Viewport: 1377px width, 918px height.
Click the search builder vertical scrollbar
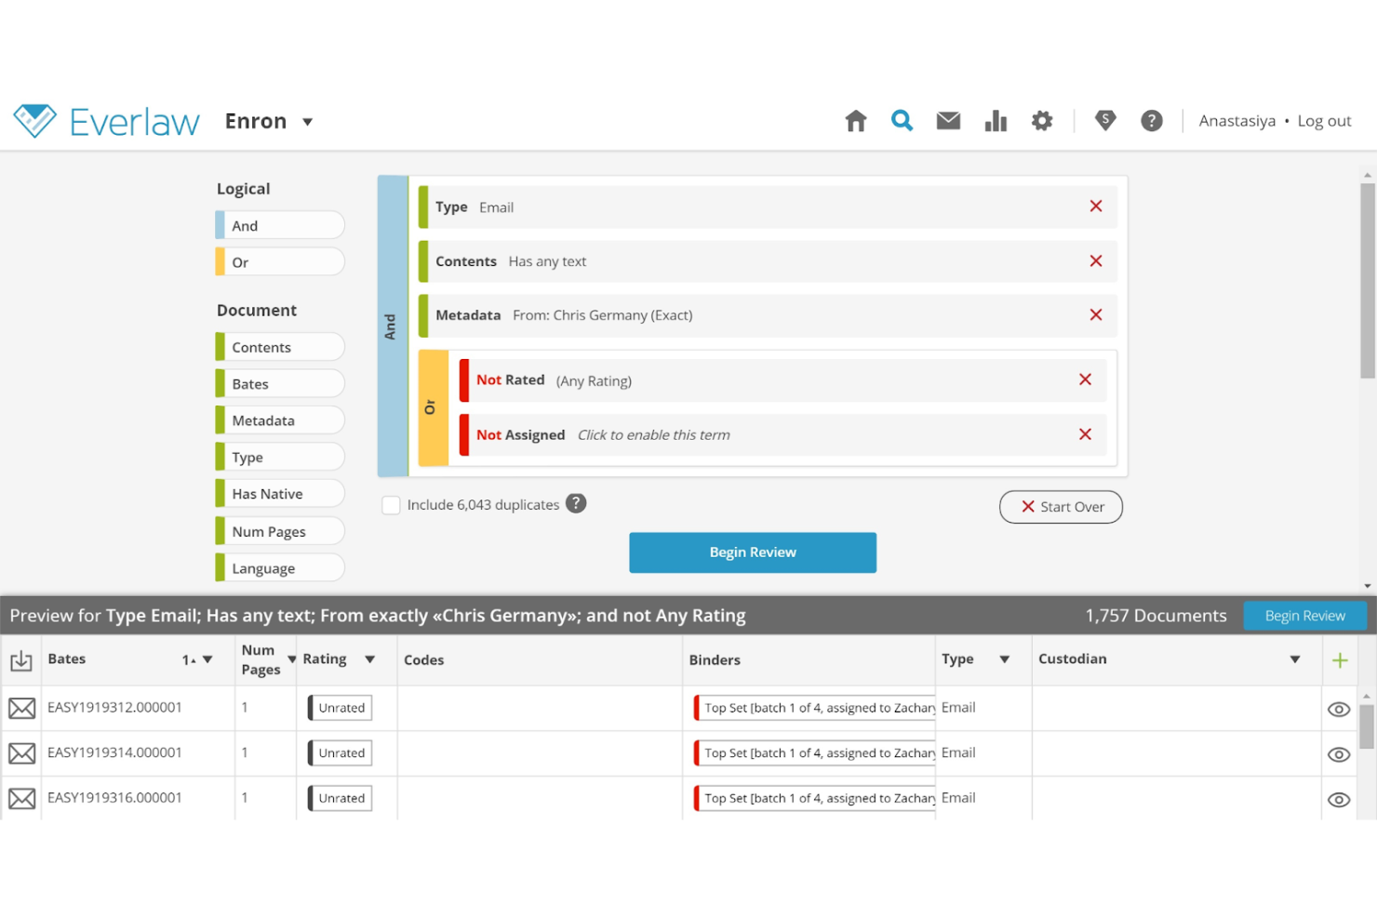(x=1368, y=279)
